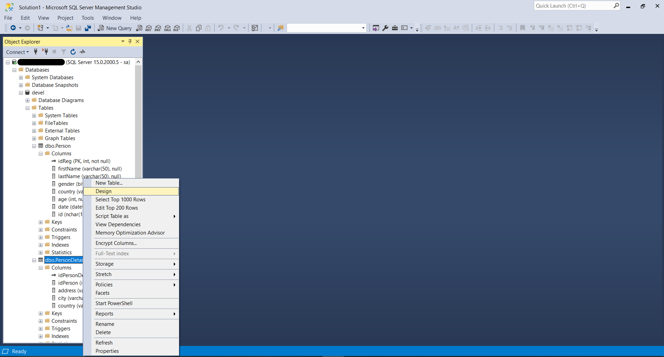664x357 pixels.
Task: Open the Connect dropdown in Object Explorer
Action: click(x=17, y=52)
